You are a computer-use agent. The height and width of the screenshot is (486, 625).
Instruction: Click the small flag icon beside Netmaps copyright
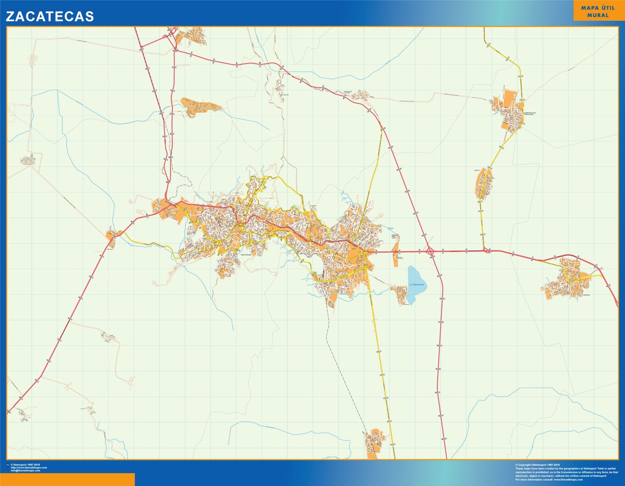7,465
